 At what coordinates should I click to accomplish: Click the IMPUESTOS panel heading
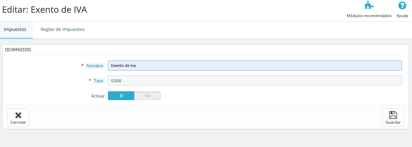(21, 50)
